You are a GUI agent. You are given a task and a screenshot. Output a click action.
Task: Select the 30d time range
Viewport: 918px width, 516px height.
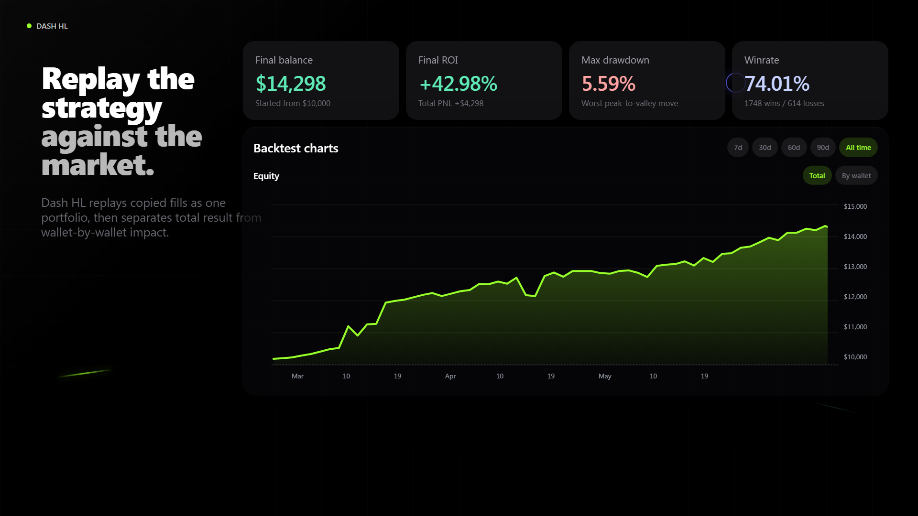[765, 148]
